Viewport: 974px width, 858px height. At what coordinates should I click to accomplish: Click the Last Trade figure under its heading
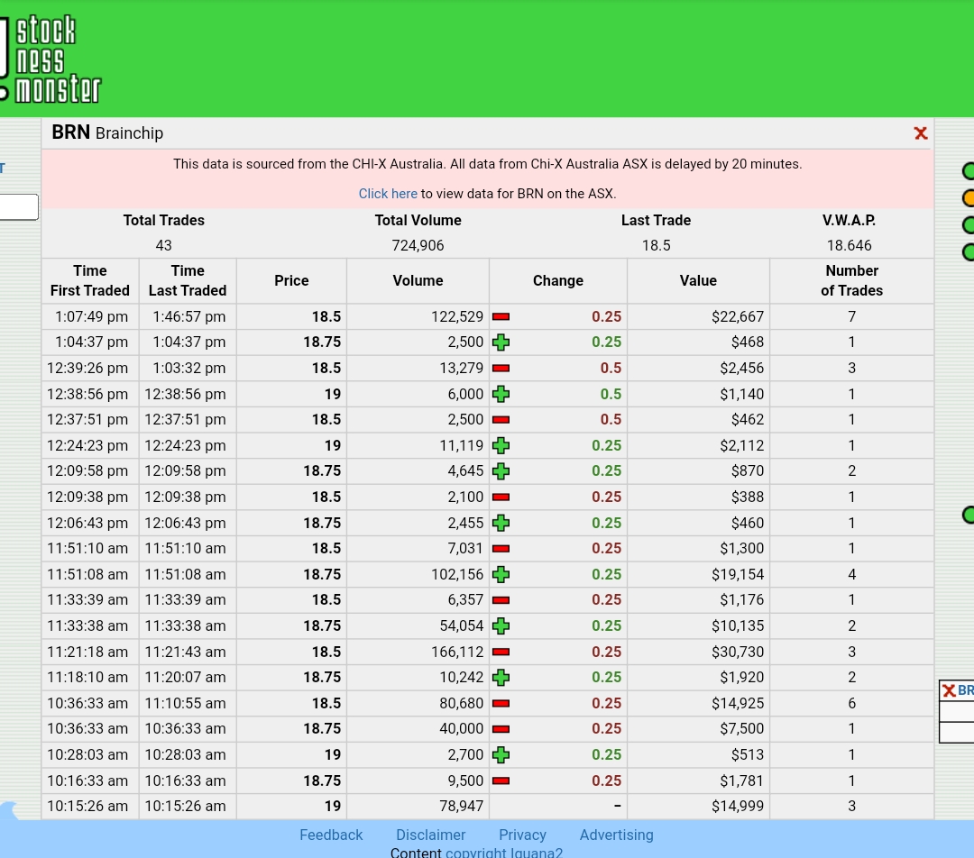[x=656, y=245]
